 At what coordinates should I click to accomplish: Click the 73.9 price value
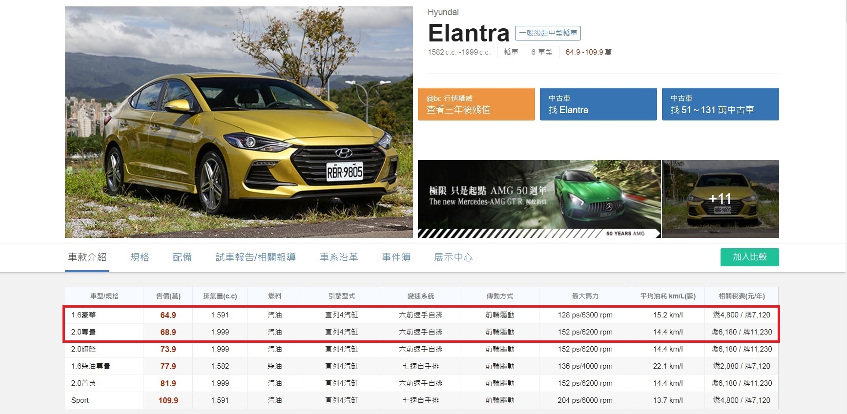(x=168, y=349)
